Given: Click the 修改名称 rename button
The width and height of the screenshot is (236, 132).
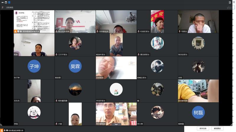Looking at the screenshot, I should click(203, 128).
